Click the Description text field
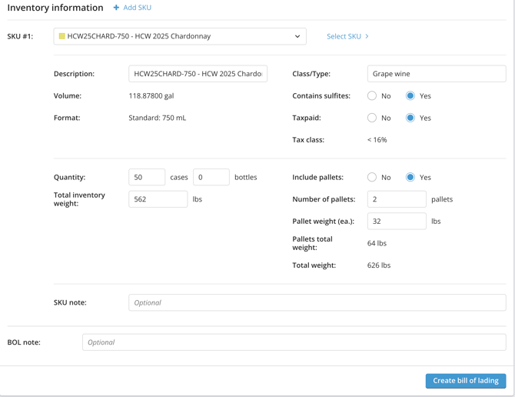The width and height of the screenshot is (515, 397). coord(198,74)
